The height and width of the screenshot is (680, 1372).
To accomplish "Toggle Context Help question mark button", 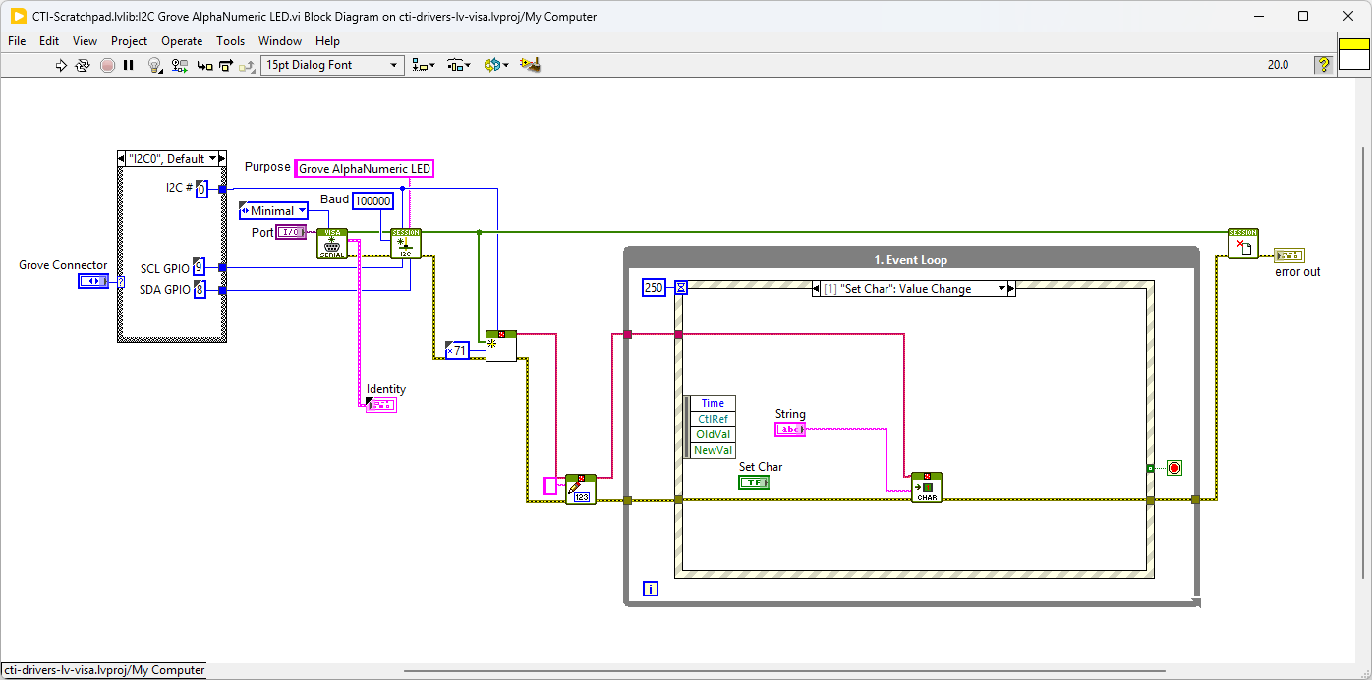I will pyautogui.click(x=1324, y=65).
